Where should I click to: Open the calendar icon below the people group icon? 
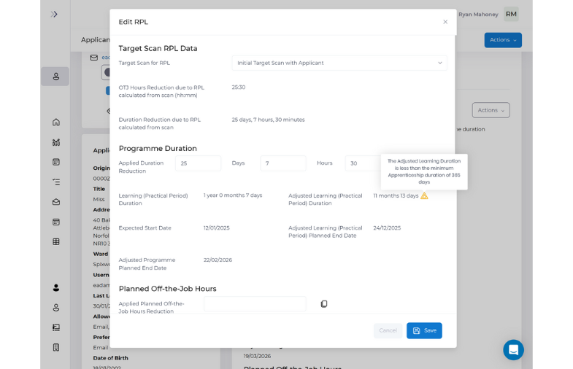coord(56,162)
